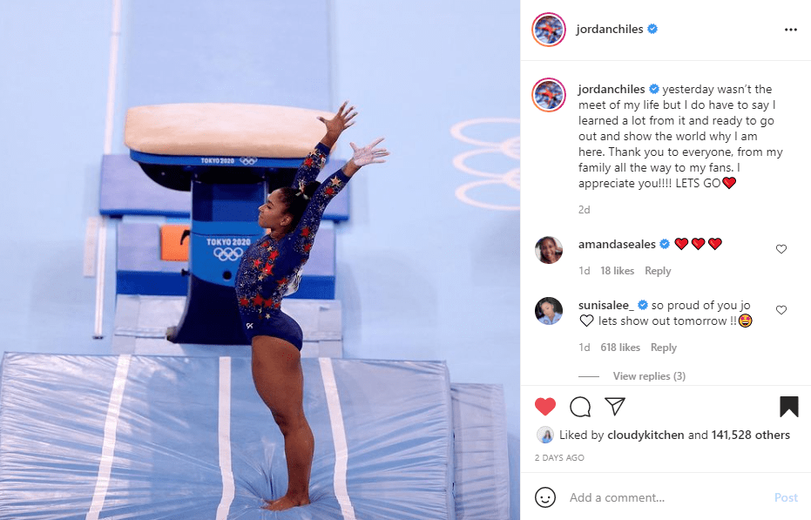Reply to sunisalee_ comment

tap(663, 348)
